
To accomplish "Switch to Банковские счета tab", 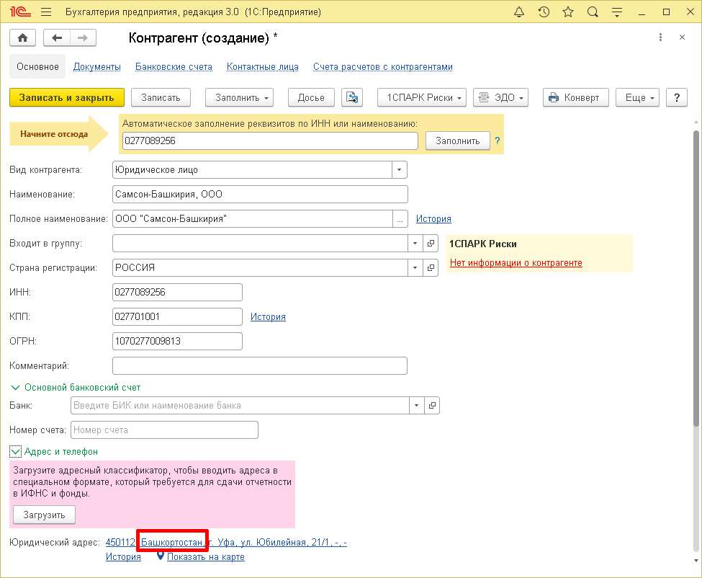I will (x=174, y=67).
